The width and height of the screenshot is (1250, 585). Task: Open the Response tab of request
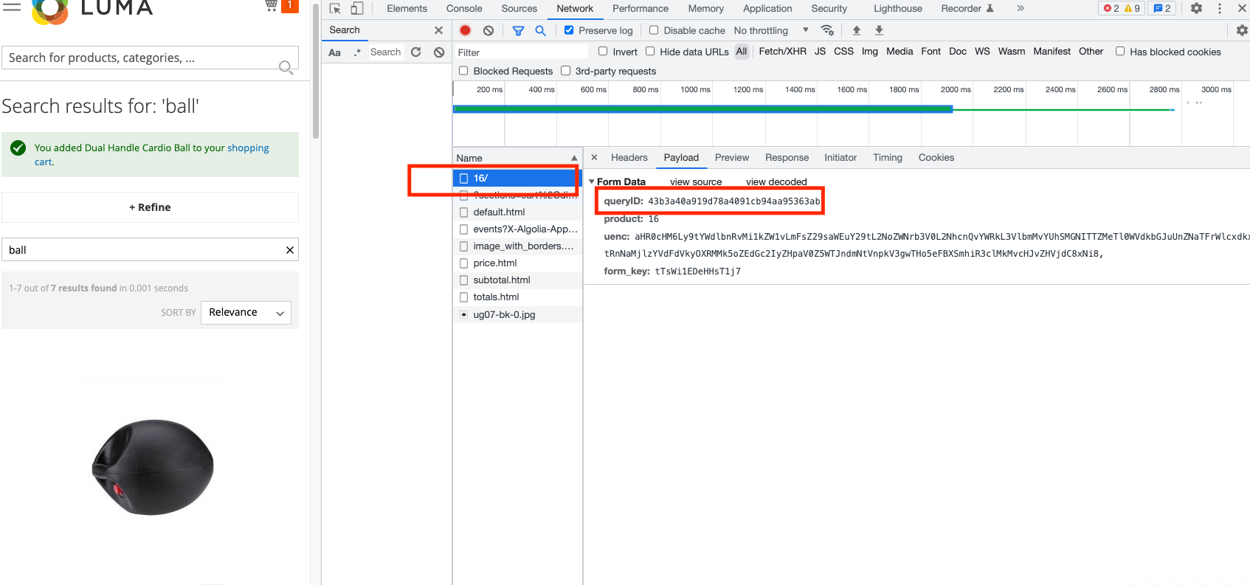coord(787,157)
